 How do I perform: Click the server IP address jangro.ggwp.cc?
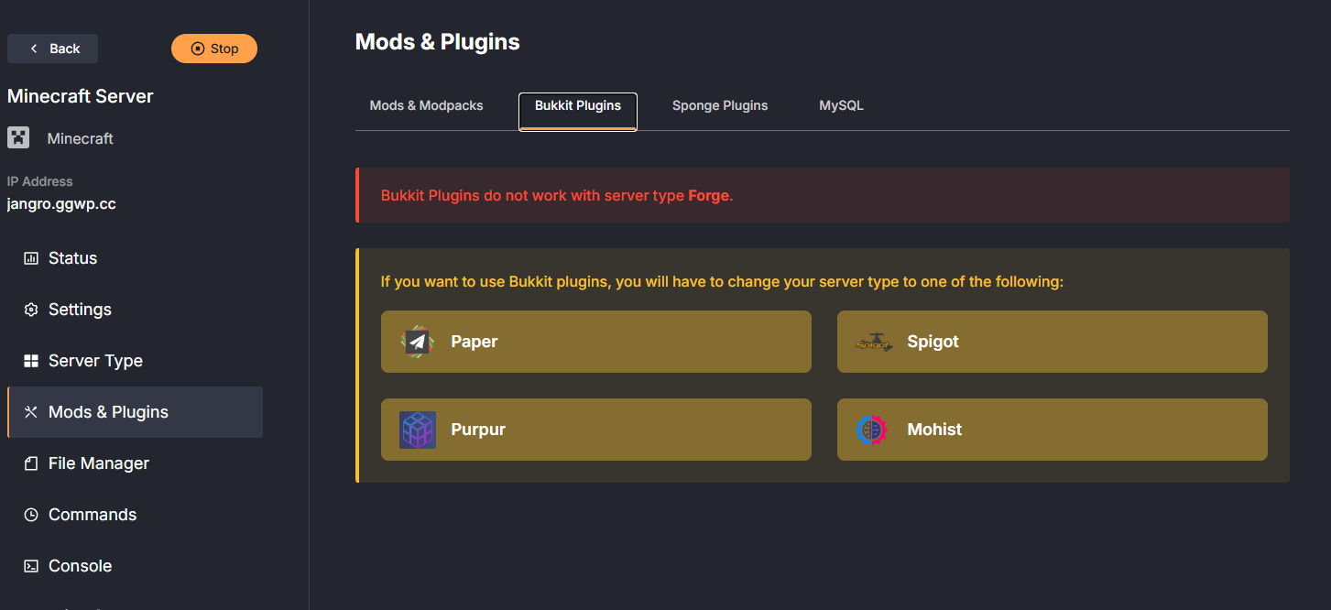61,203
